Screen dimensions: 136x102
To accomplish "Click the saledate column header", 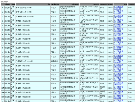I will click(110, 4).
